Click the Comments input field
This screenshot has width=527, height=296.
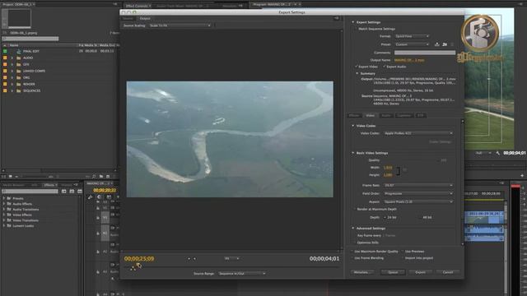click(x=425, y=53)
